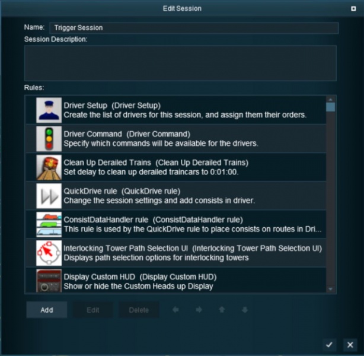Click the move rule up arrow
Viewport: 364px width, 356px height.
pos(221,310)
